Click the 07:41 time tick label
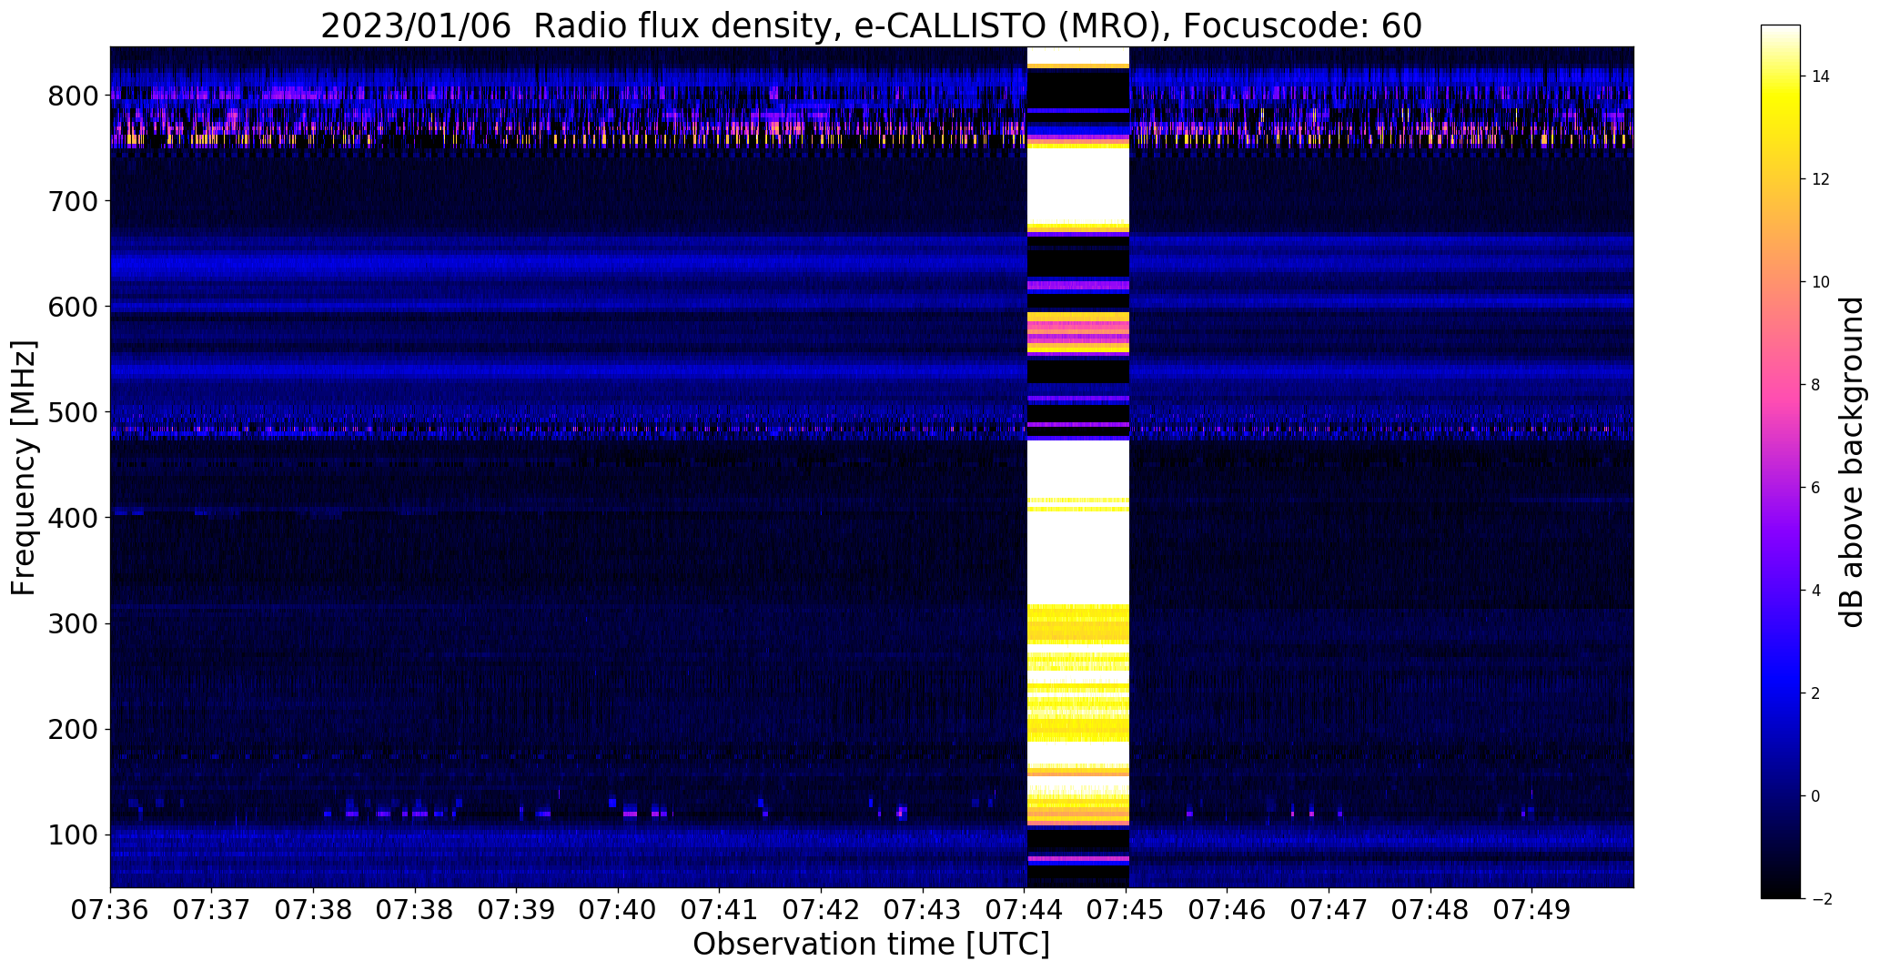The width and height of the screenshot is (1880, 971). click(720, 911)
